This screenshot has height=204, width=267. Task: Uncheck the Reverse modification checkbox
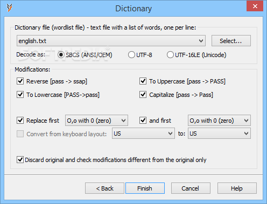coord(20,81)
